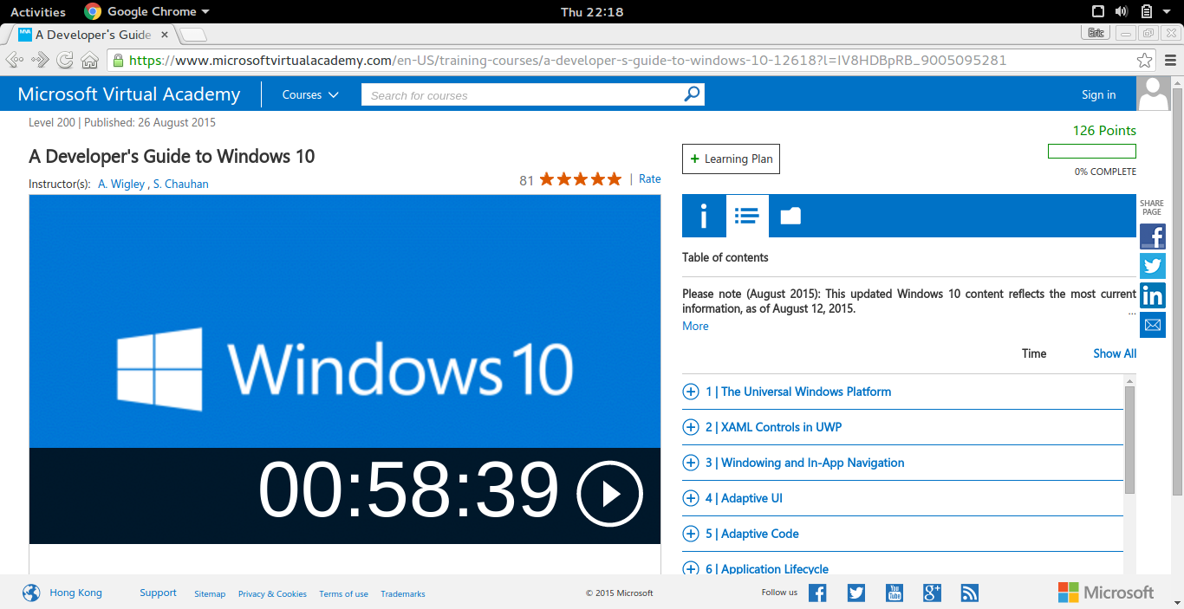
Task: Click the Rate link
Action: point(649,178)
